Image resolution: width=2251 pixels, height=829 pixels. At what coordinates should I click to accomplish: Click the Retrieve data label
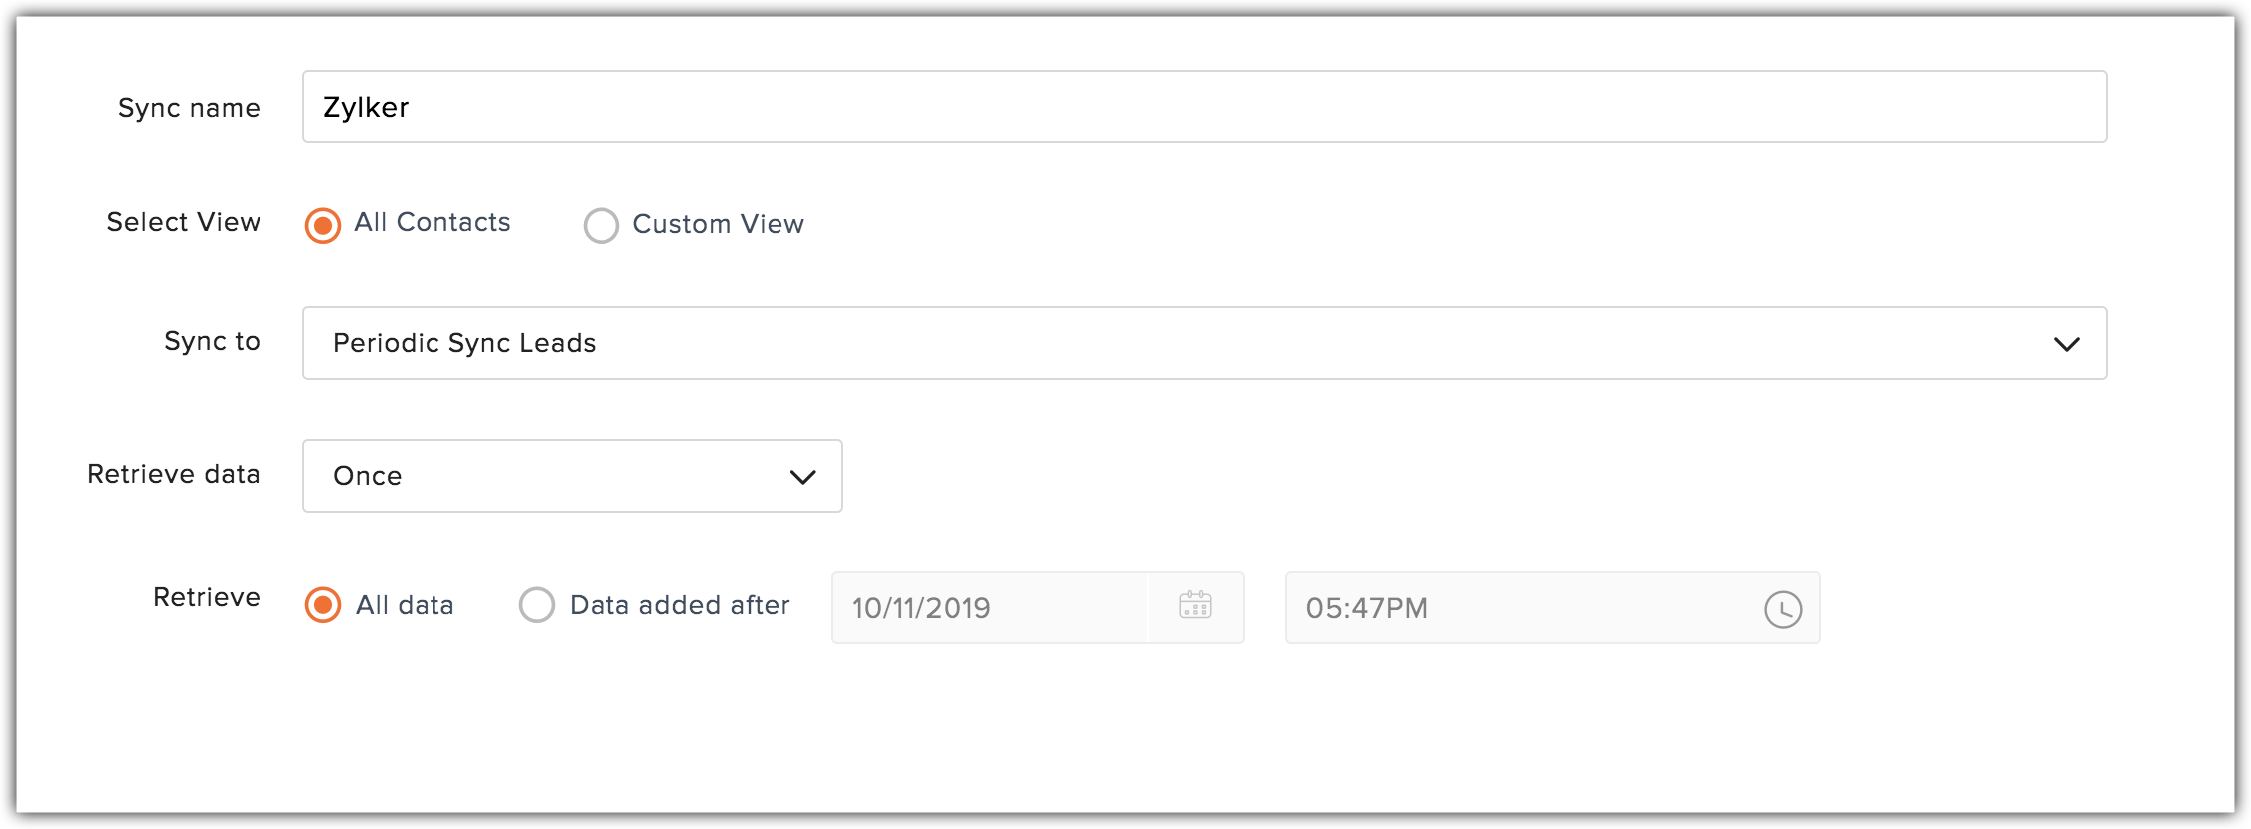[x=174, y=474]
